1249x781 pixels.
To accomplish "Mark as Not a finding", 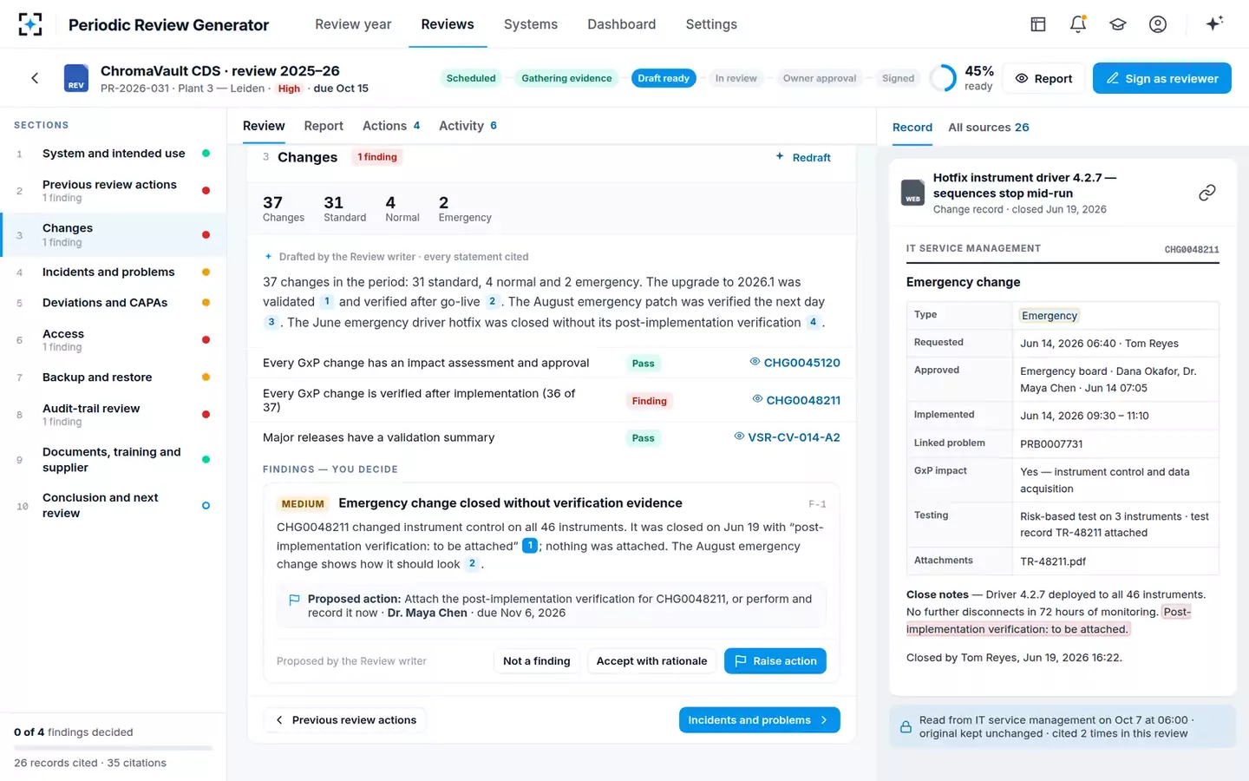I will (537, 661).
